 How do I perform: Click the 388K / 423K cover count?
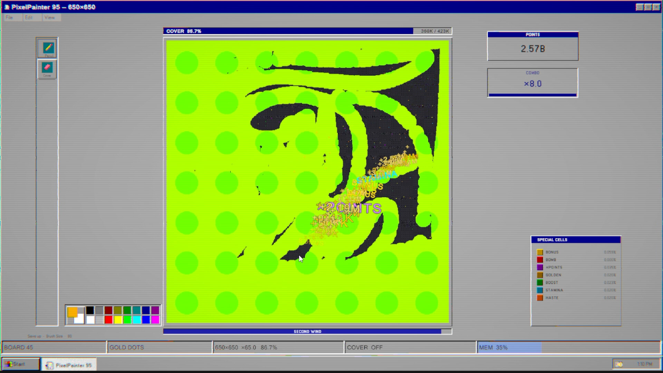coord(435,31)
